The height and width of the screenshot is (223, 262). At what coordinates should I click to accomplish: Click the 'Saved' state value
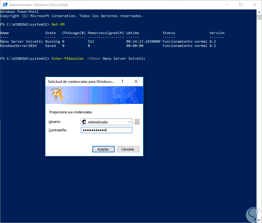tap(50, 46)
